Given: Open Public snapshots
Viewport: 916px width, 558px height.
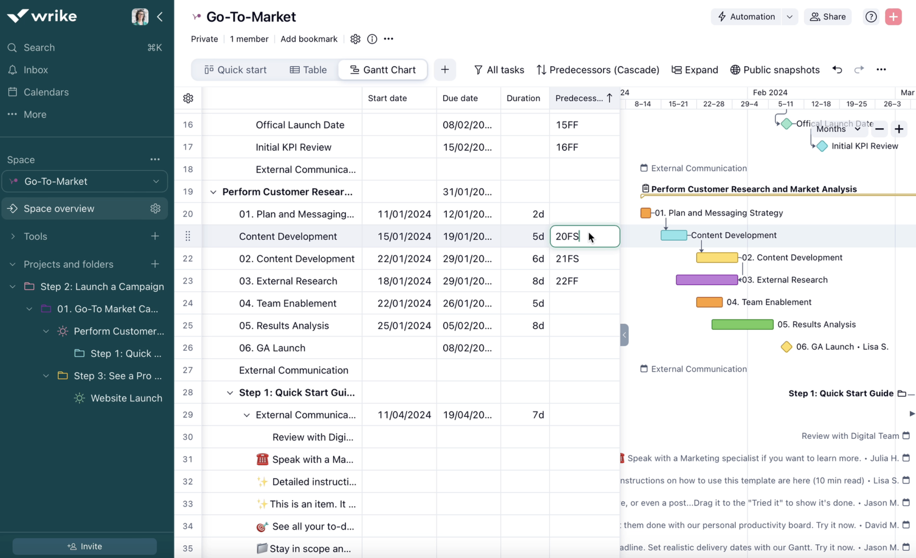Looking at the screenshot, I should click(775, 70).
